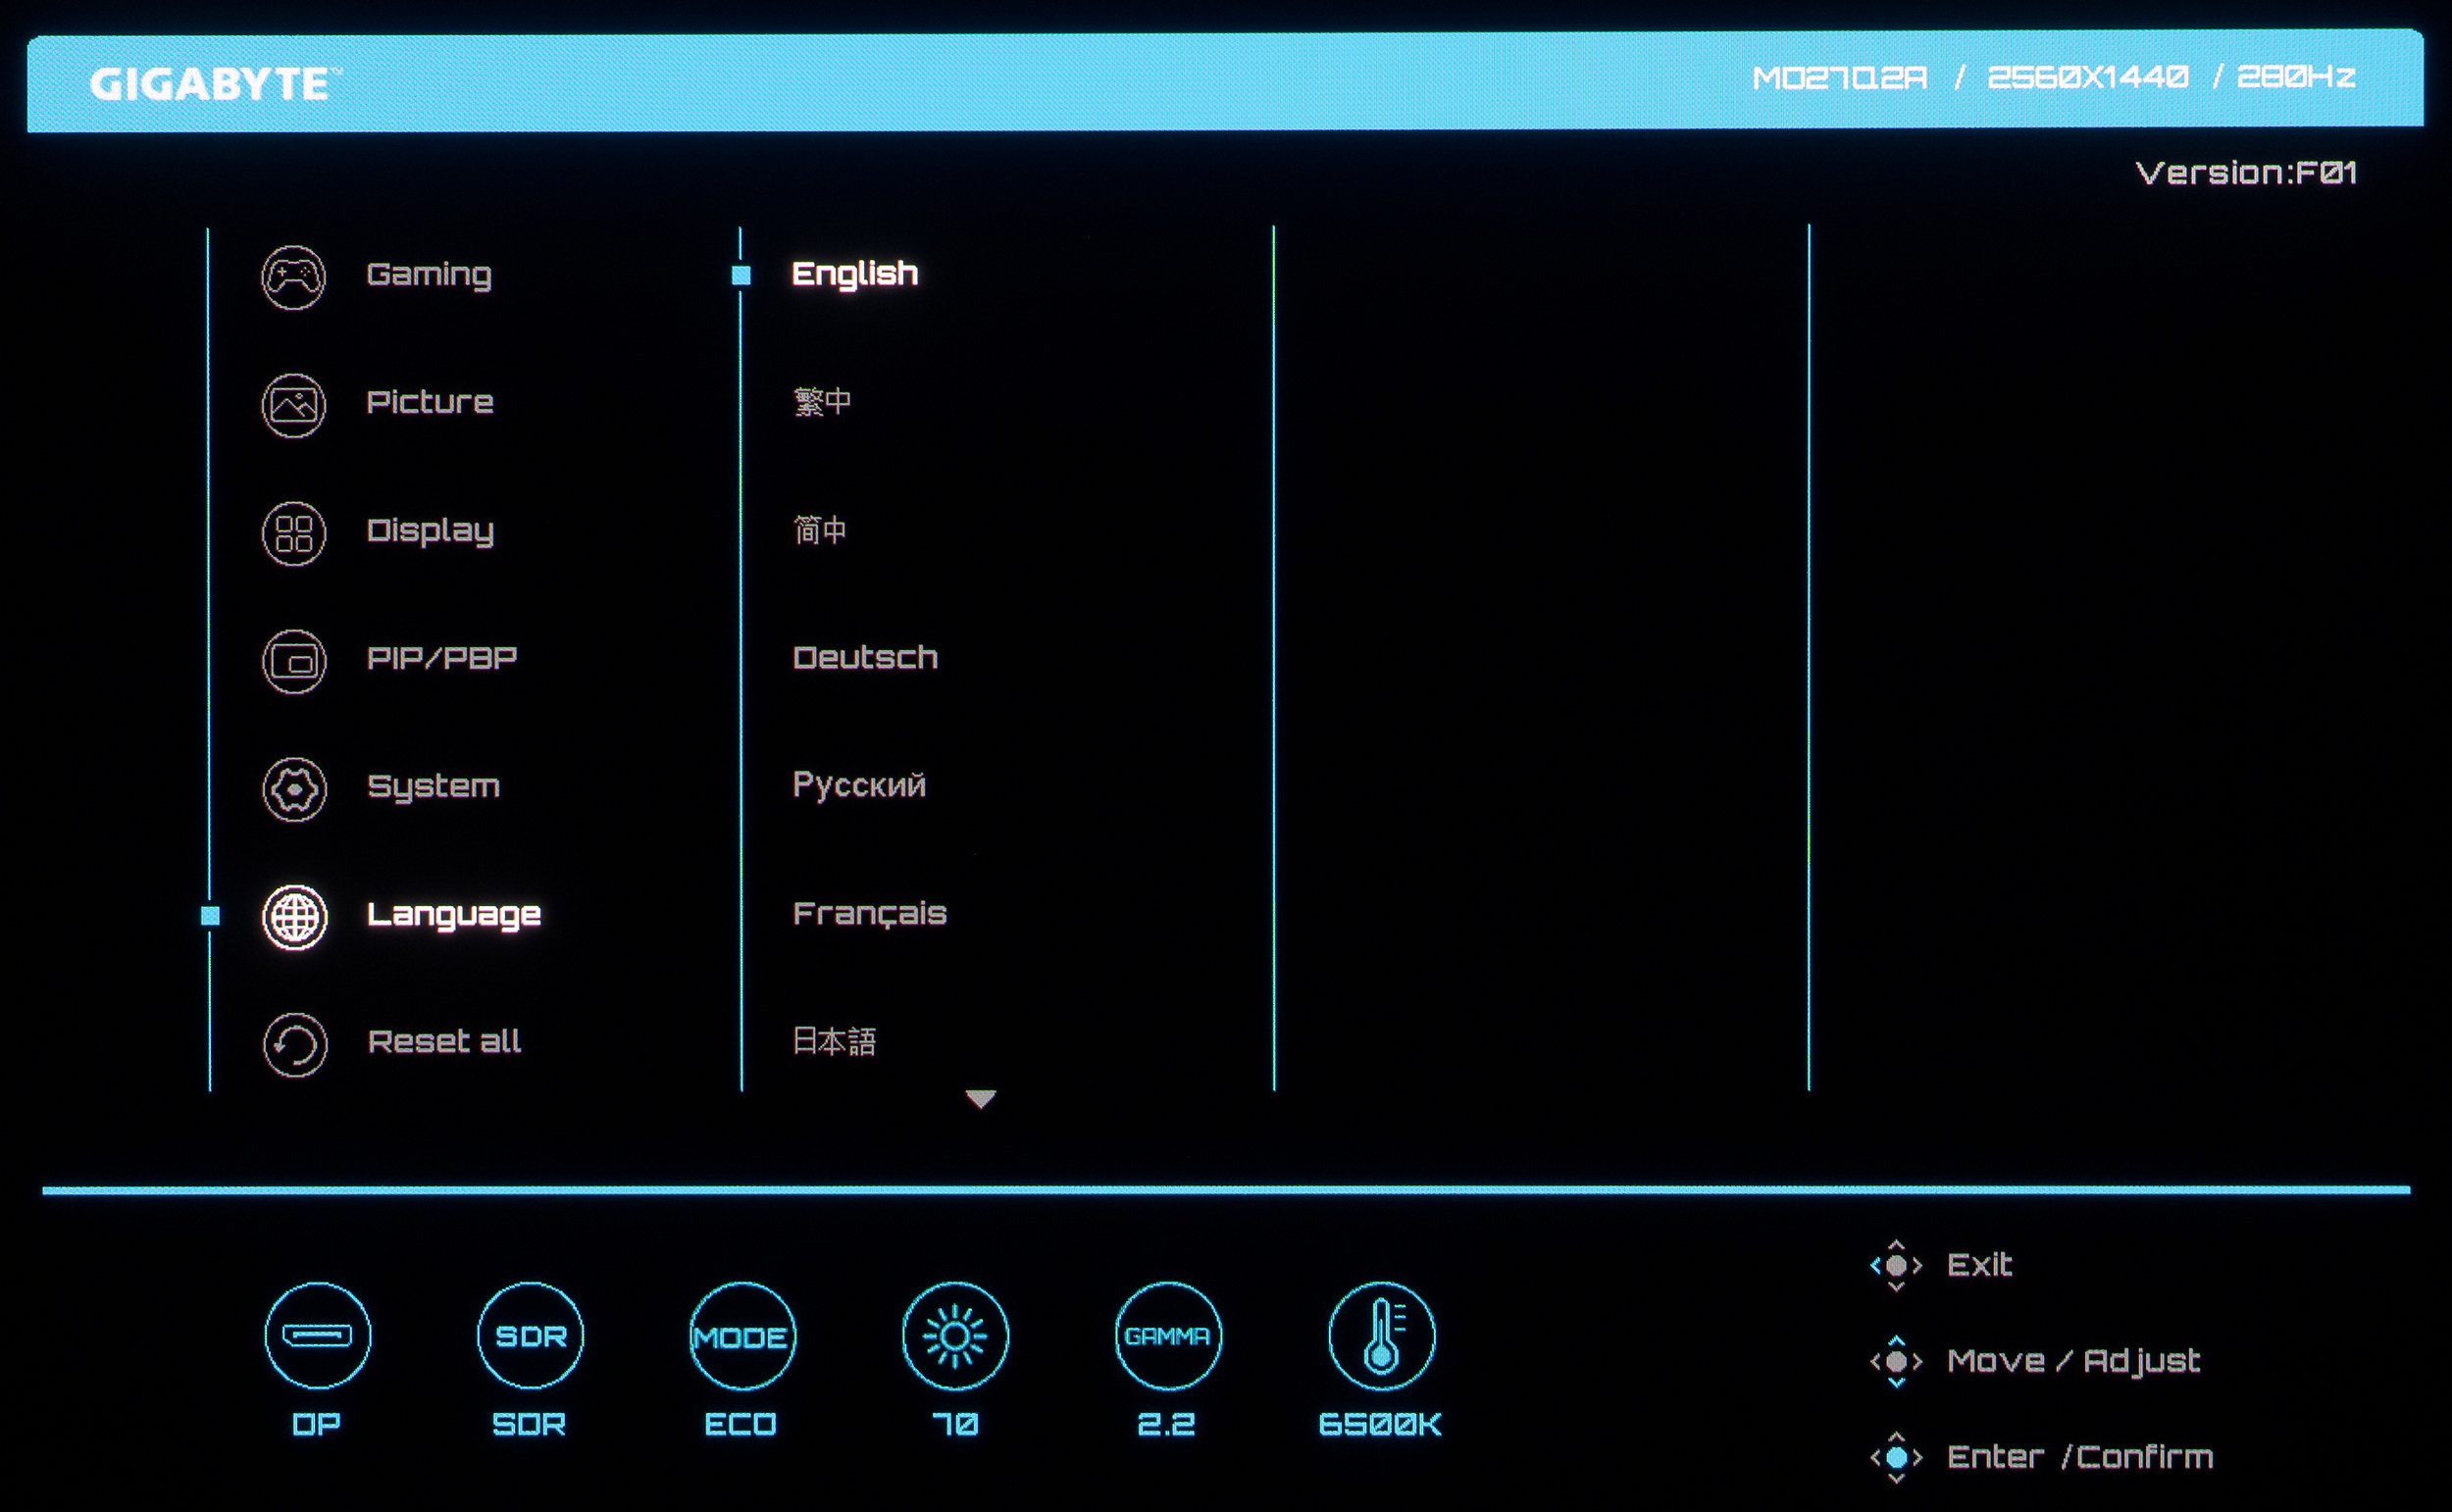Screen dimensions: 2452x1512
Task: Open the Picture menu label
Action: tap(430, 403)
